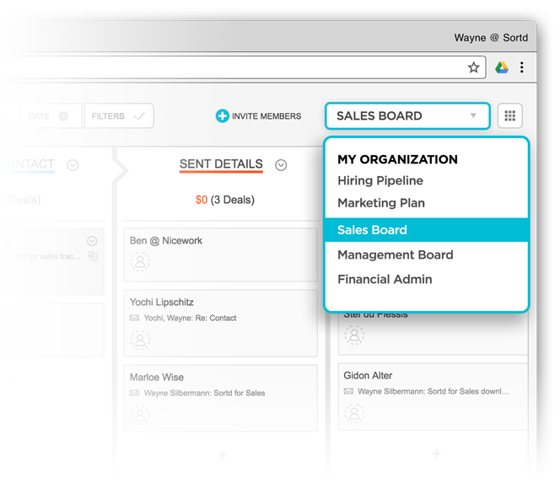Screen dimensions: 560x482
Task: Click the Sent Details column title
Action: 221,164
